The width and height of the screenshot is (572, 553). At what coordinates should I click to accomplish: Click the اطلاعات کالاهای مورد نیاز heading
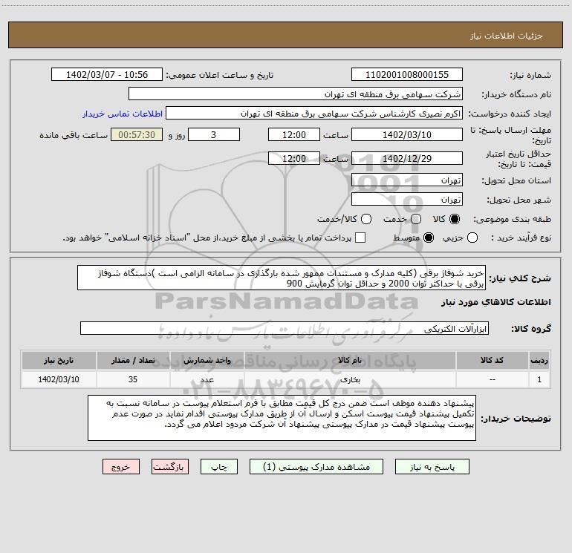495,302
